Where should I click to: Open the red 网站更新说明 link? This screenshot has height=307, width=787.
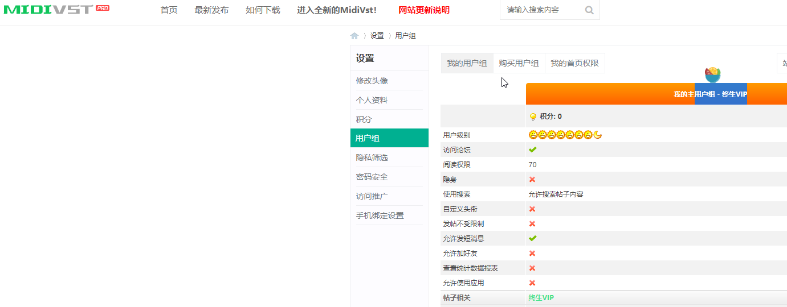[x=424, y=10]
